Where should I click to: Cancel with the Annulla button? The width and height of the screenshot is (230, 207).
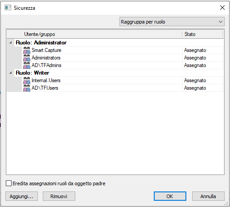pos(208,196)
